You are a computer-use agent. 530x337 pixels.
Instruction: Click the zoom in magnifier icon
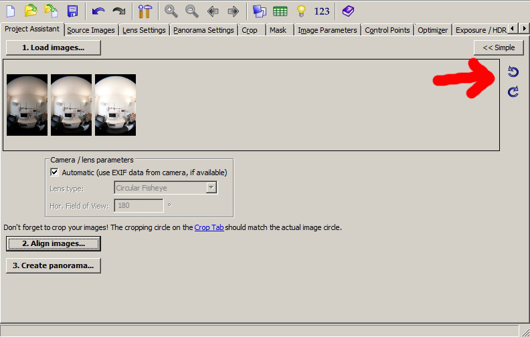[171, 11]
